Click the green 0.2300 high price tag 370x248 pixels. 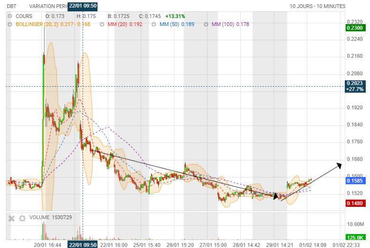point(355,28)
